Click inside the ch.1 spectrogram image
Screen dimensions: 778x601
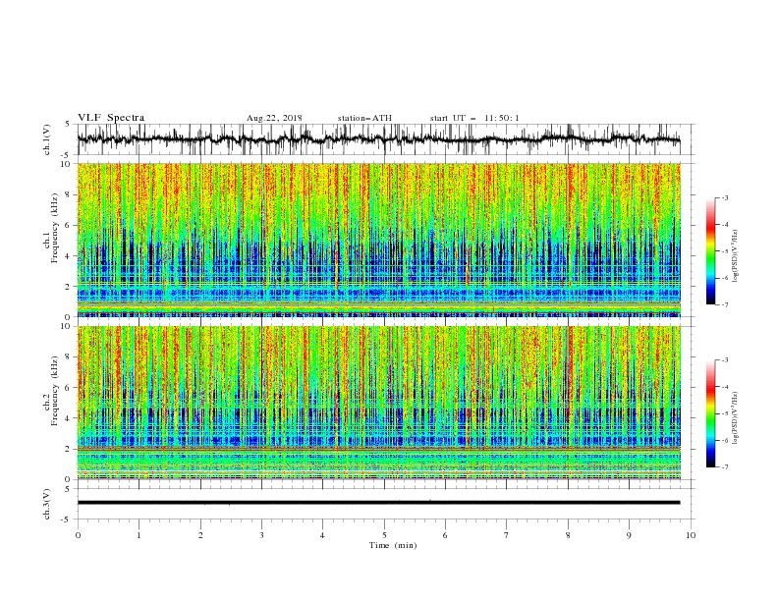378,240
